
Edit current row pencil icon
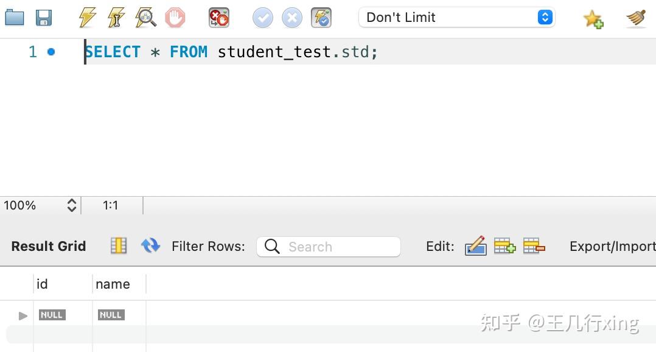point(476,245)
